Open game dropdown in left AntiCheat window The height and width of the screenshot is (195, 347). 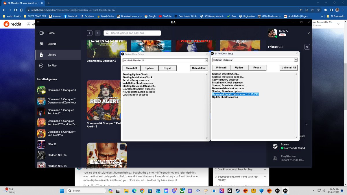point(206,60)
